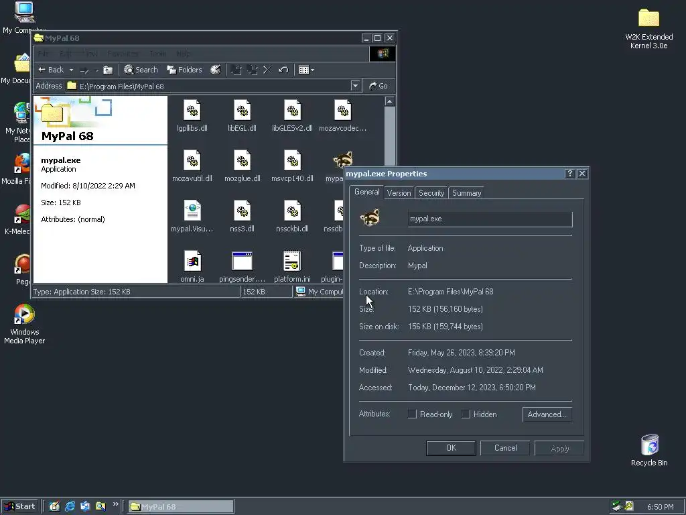Screen dimensions: 686x515
Task: Open the File menu in Explorer
Action: 44,54
